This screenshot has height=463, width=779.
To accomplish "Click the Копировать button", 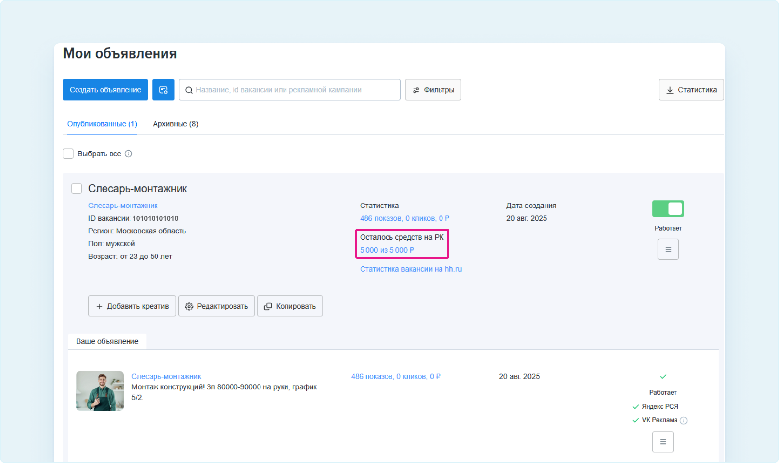I will 290,306.
